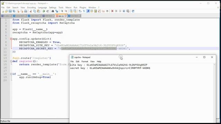Open the Language menu

click(x=42, y=8)
